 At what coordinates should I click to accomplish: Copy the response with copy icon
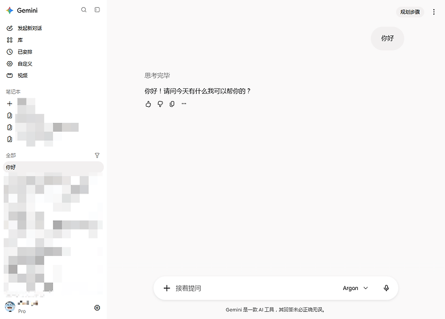point(172,104)
